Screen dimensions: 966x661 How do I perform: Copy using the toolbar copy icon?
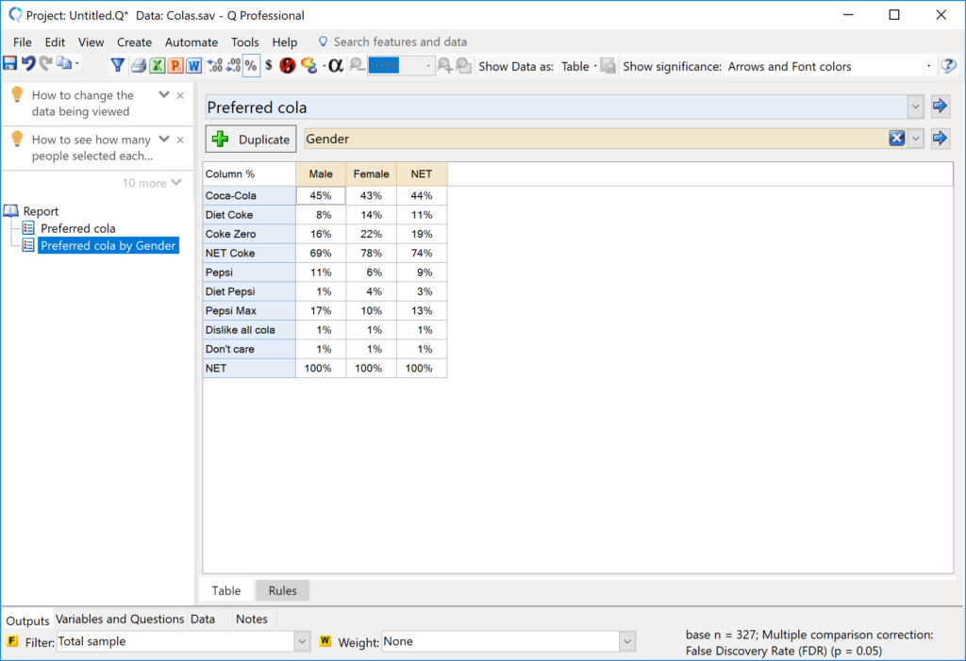[x=64, y=63]
